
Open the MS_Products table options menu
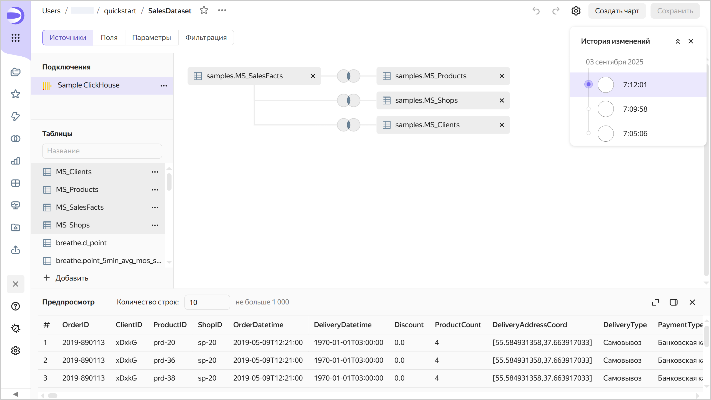click(x=155, y=189)
